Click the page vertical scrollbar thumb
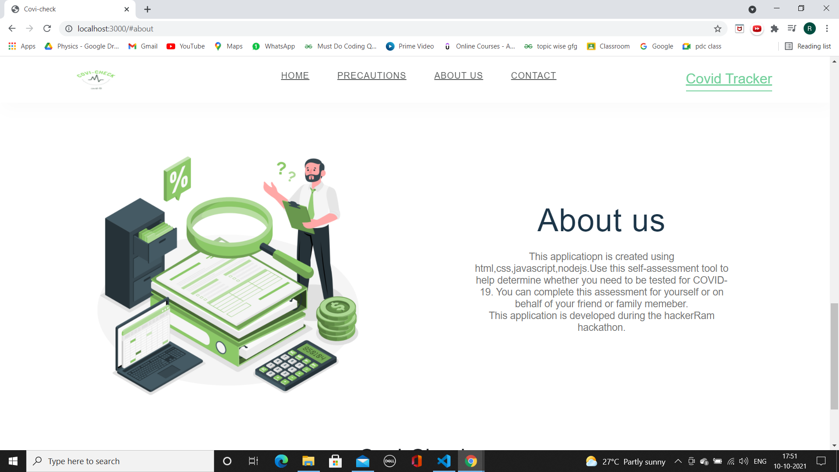This screenshot has width=839, height=472. coord(834,356)
